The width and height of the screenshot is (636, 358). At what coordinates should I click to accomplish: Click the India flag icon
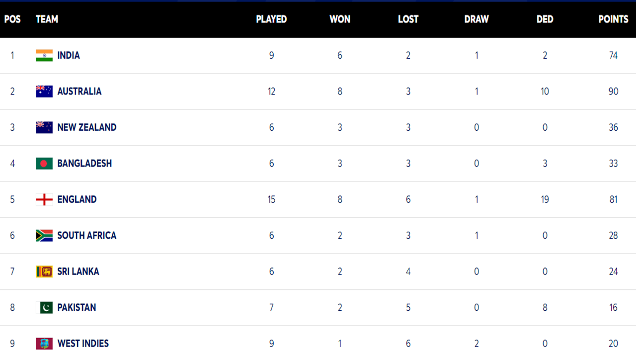pyautogui.click(x=44, y=55)
